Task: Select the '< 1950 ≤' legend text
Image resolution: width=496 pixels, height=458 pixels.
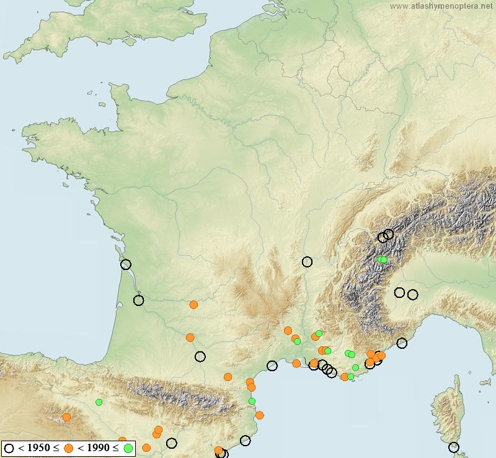Action: coord(38,448)
